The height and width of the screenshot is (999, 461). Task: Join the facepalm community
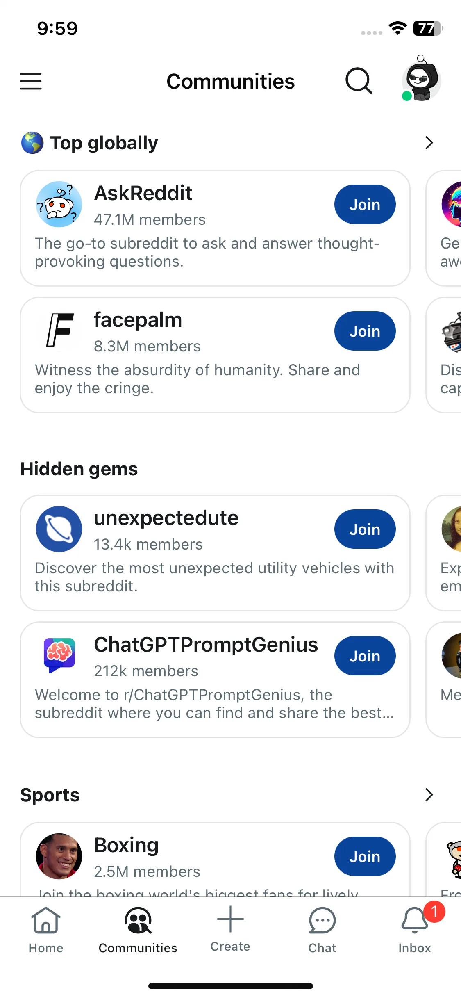click(x=365, y=331)
